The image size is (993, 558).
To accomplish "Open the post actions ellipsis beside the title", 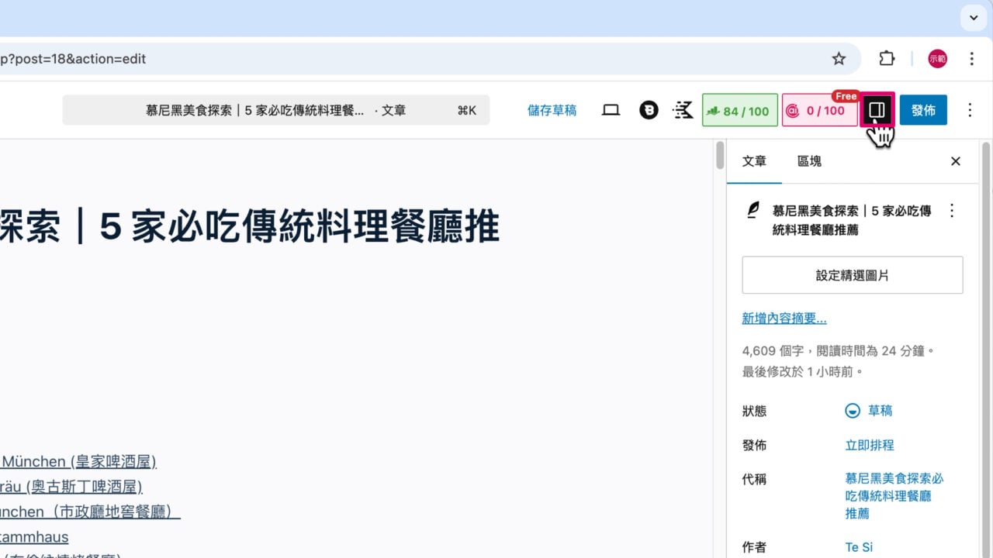I will [952, 210].
